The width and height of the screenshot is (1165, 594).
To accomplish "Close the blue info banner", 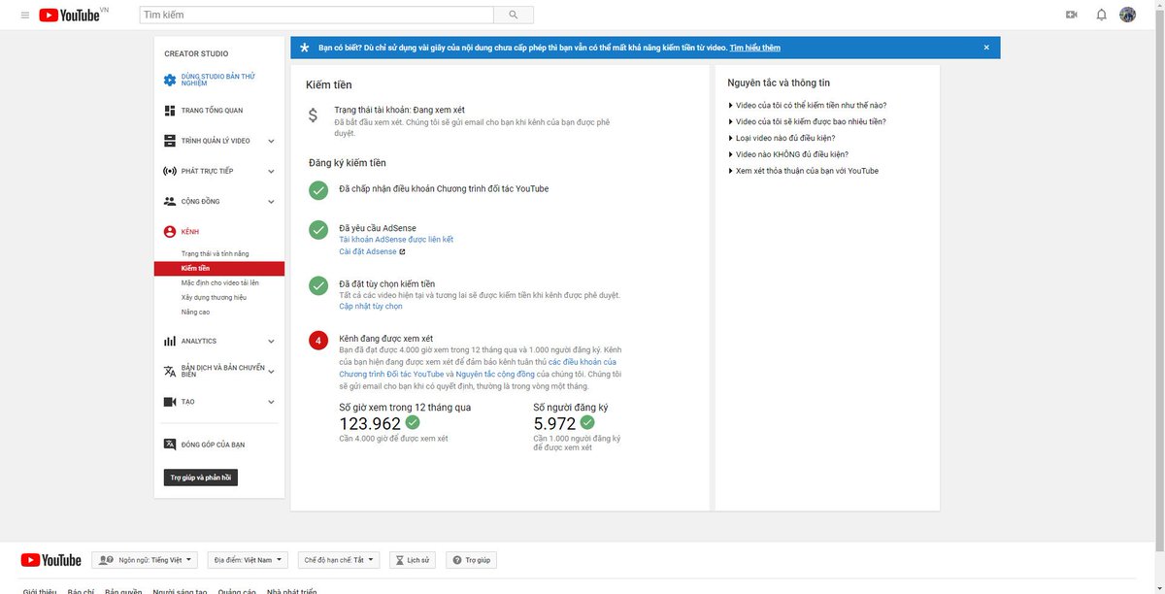I will coord(986,48).
